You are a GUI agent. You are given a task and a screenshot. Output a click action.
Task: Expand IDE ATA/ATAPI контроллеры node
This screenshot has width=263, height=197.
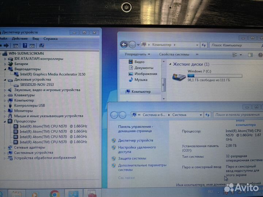click(5, 59)
